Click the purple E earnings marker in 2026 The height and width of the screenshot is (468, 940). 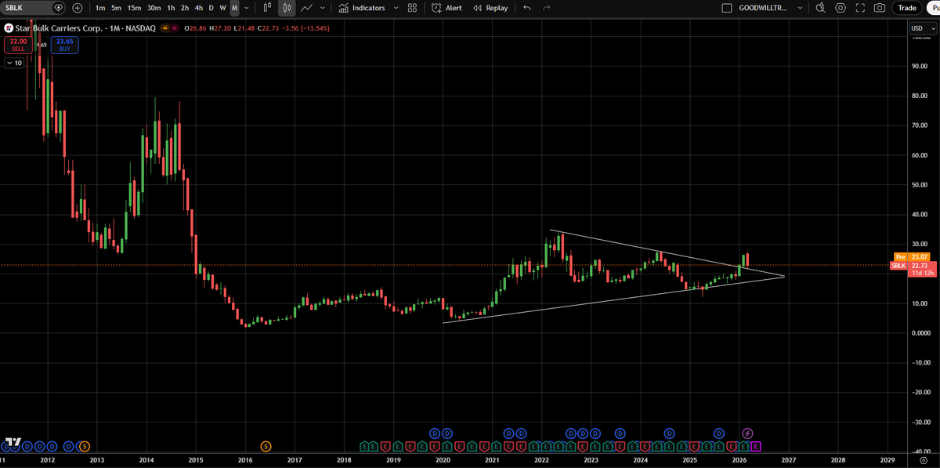coord(755,445)
